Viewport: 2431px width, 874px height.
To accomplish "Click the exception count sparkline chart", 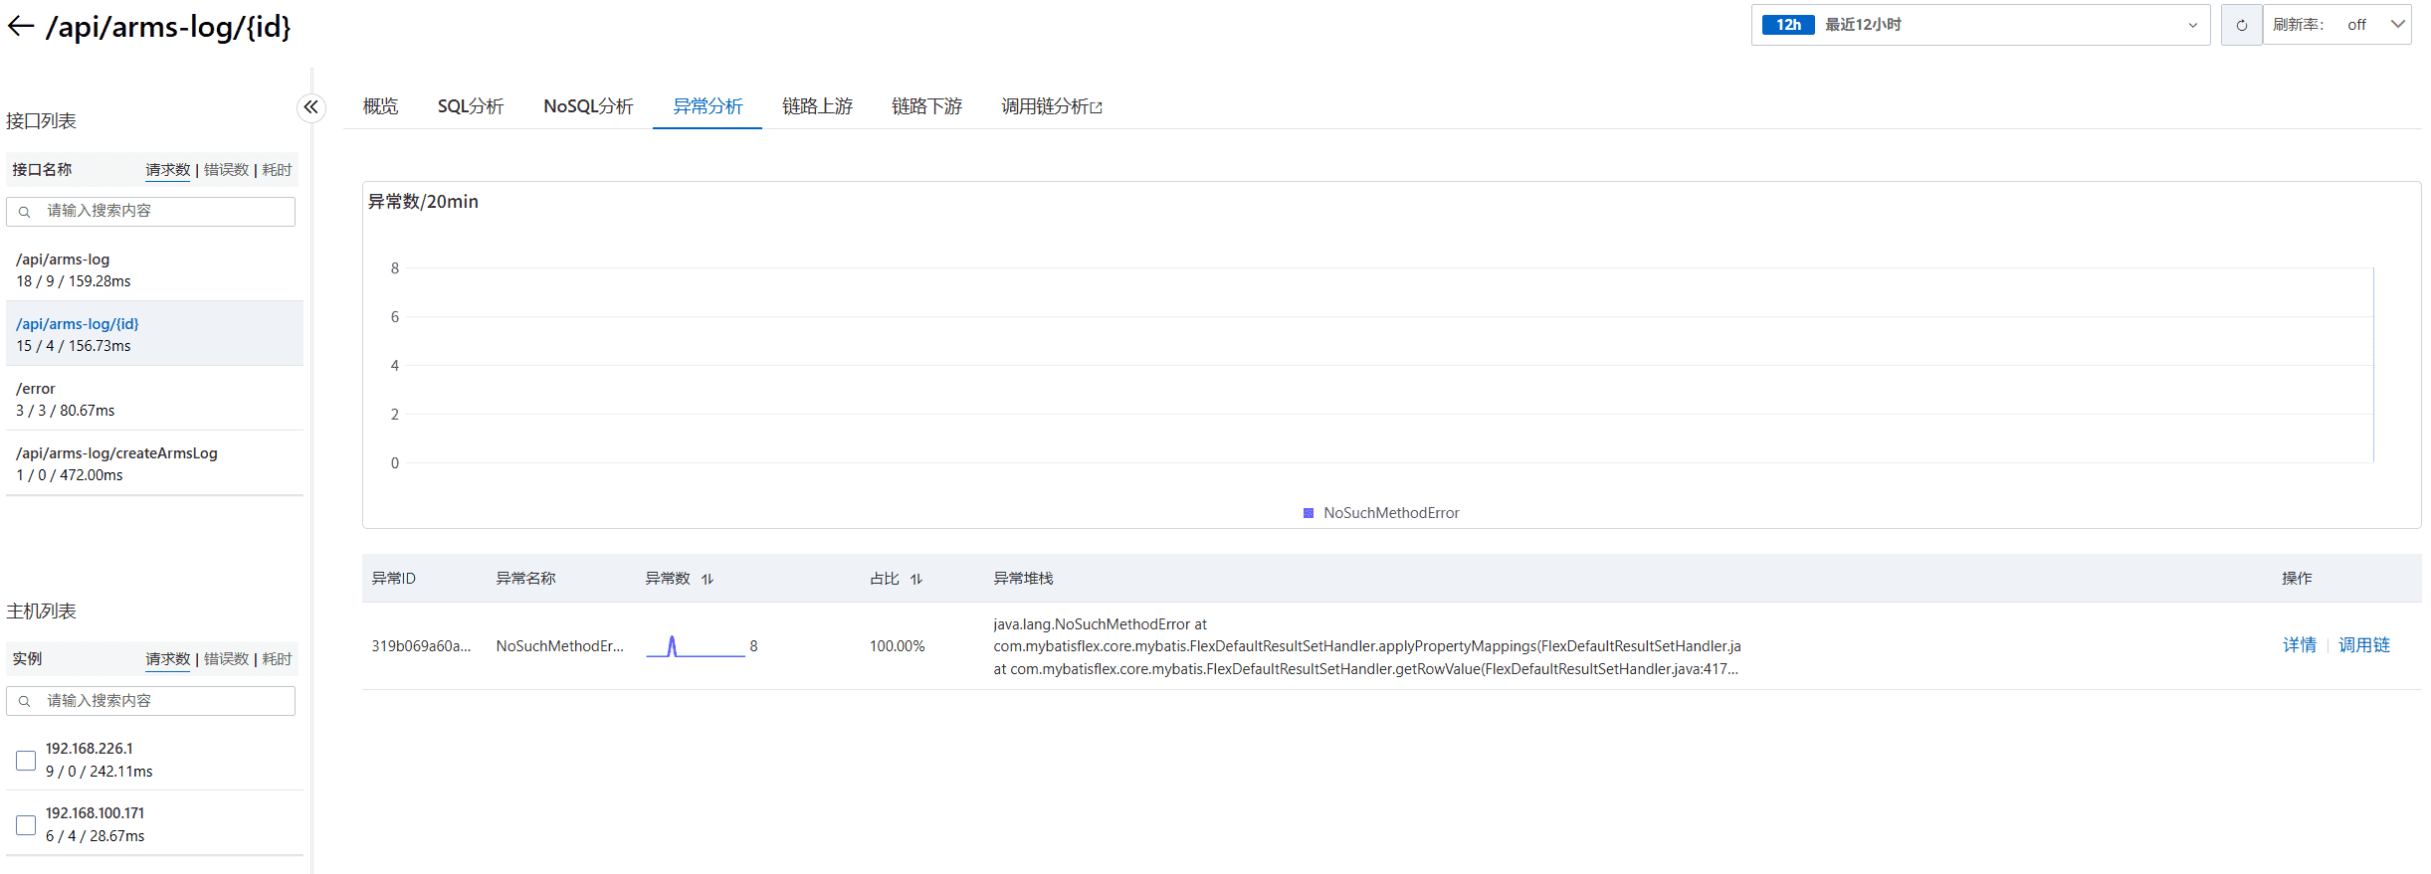I will (x=696, y=646).
